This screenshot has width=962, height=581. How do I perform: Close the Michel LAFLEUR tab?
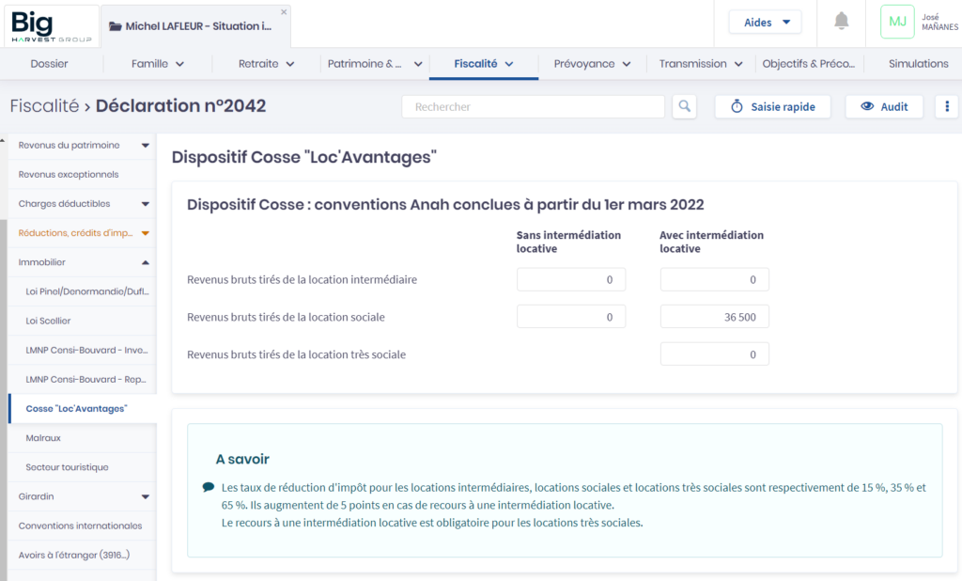[x=285, y=11]
